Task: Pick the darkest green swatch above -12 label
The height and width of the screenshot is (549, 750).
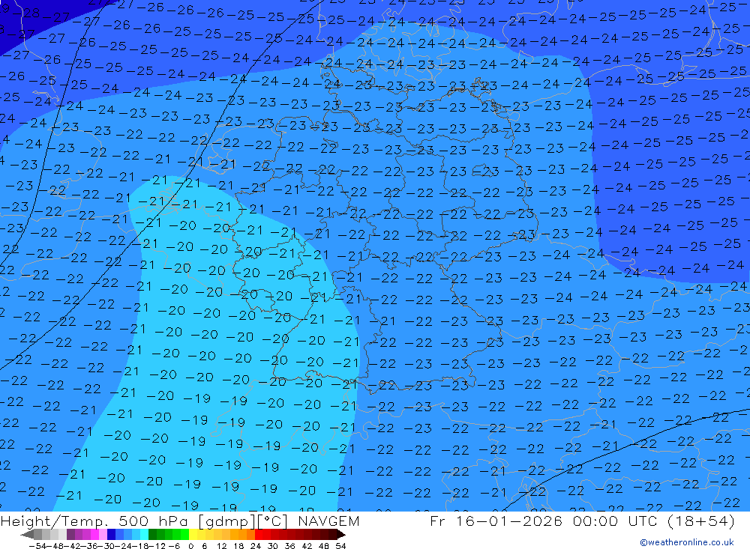Action: coord(152,535)
